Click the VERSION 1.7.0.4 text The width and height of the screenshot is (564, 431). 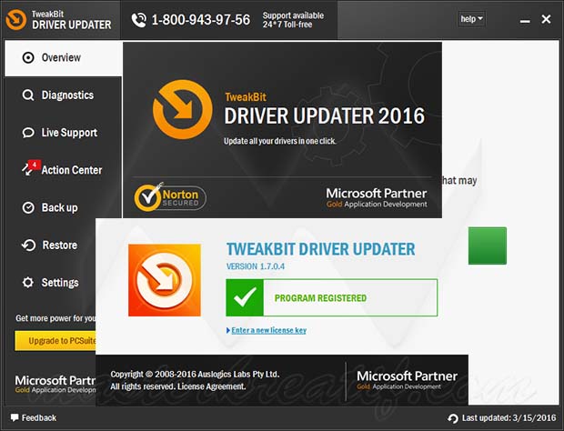click(x=256, y=266)
